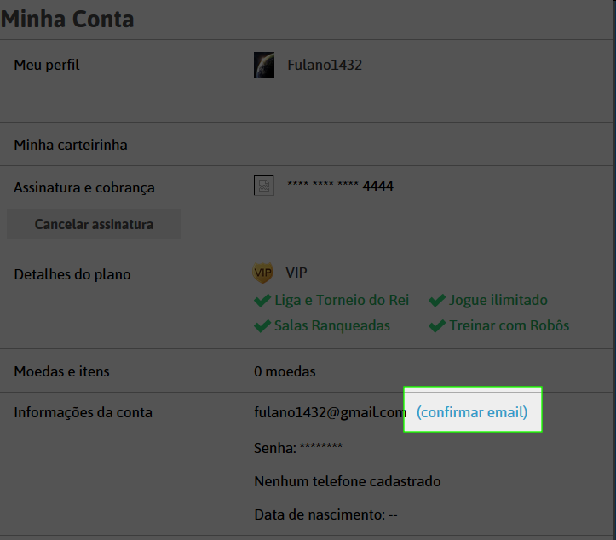
Task: Open the Minha carteirinha row
Action: pyautogui.click(x=71, y=145)
